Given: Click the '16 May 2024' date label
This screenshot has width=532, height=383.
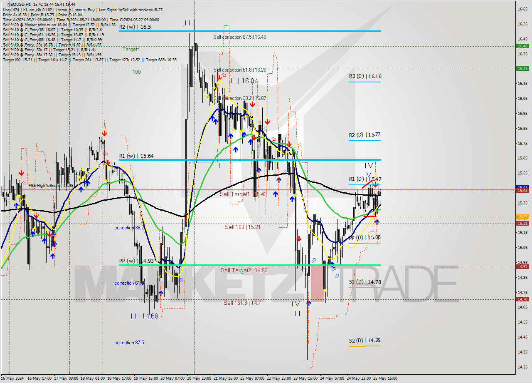Looking at the screenshot, I should pyautogui.click(x=12, y=378).
